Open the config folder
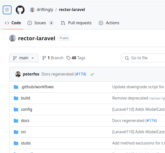This screenshot has height=153, width=165. point(26,109)
